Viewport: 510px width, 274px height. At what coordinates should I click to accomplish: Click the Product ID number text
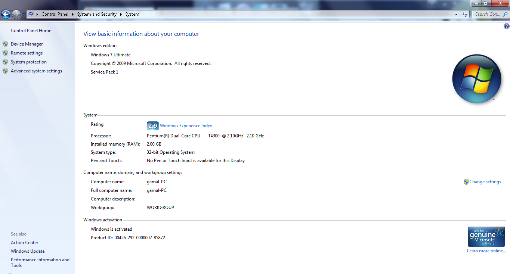[x=140, y=238]
